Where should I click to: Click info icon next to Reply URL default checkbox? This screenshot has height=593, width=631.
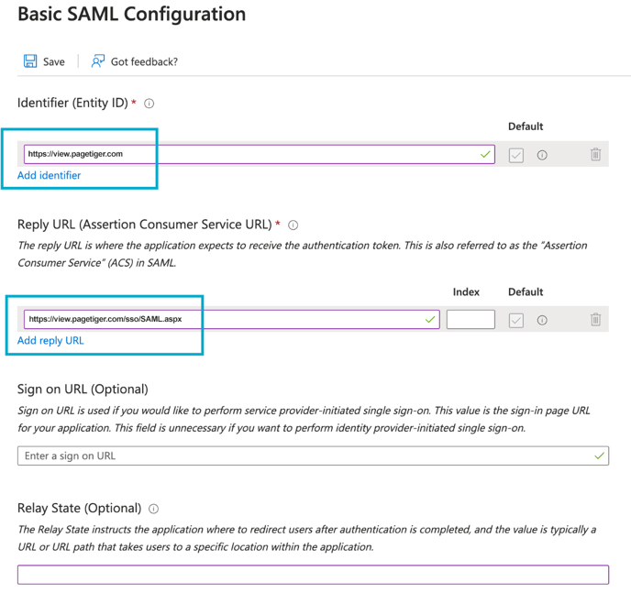542,320
